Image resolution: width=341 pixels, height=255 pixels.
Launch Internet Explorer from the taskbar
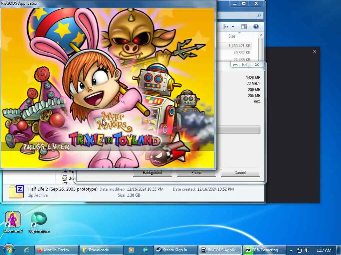[27, 250]
